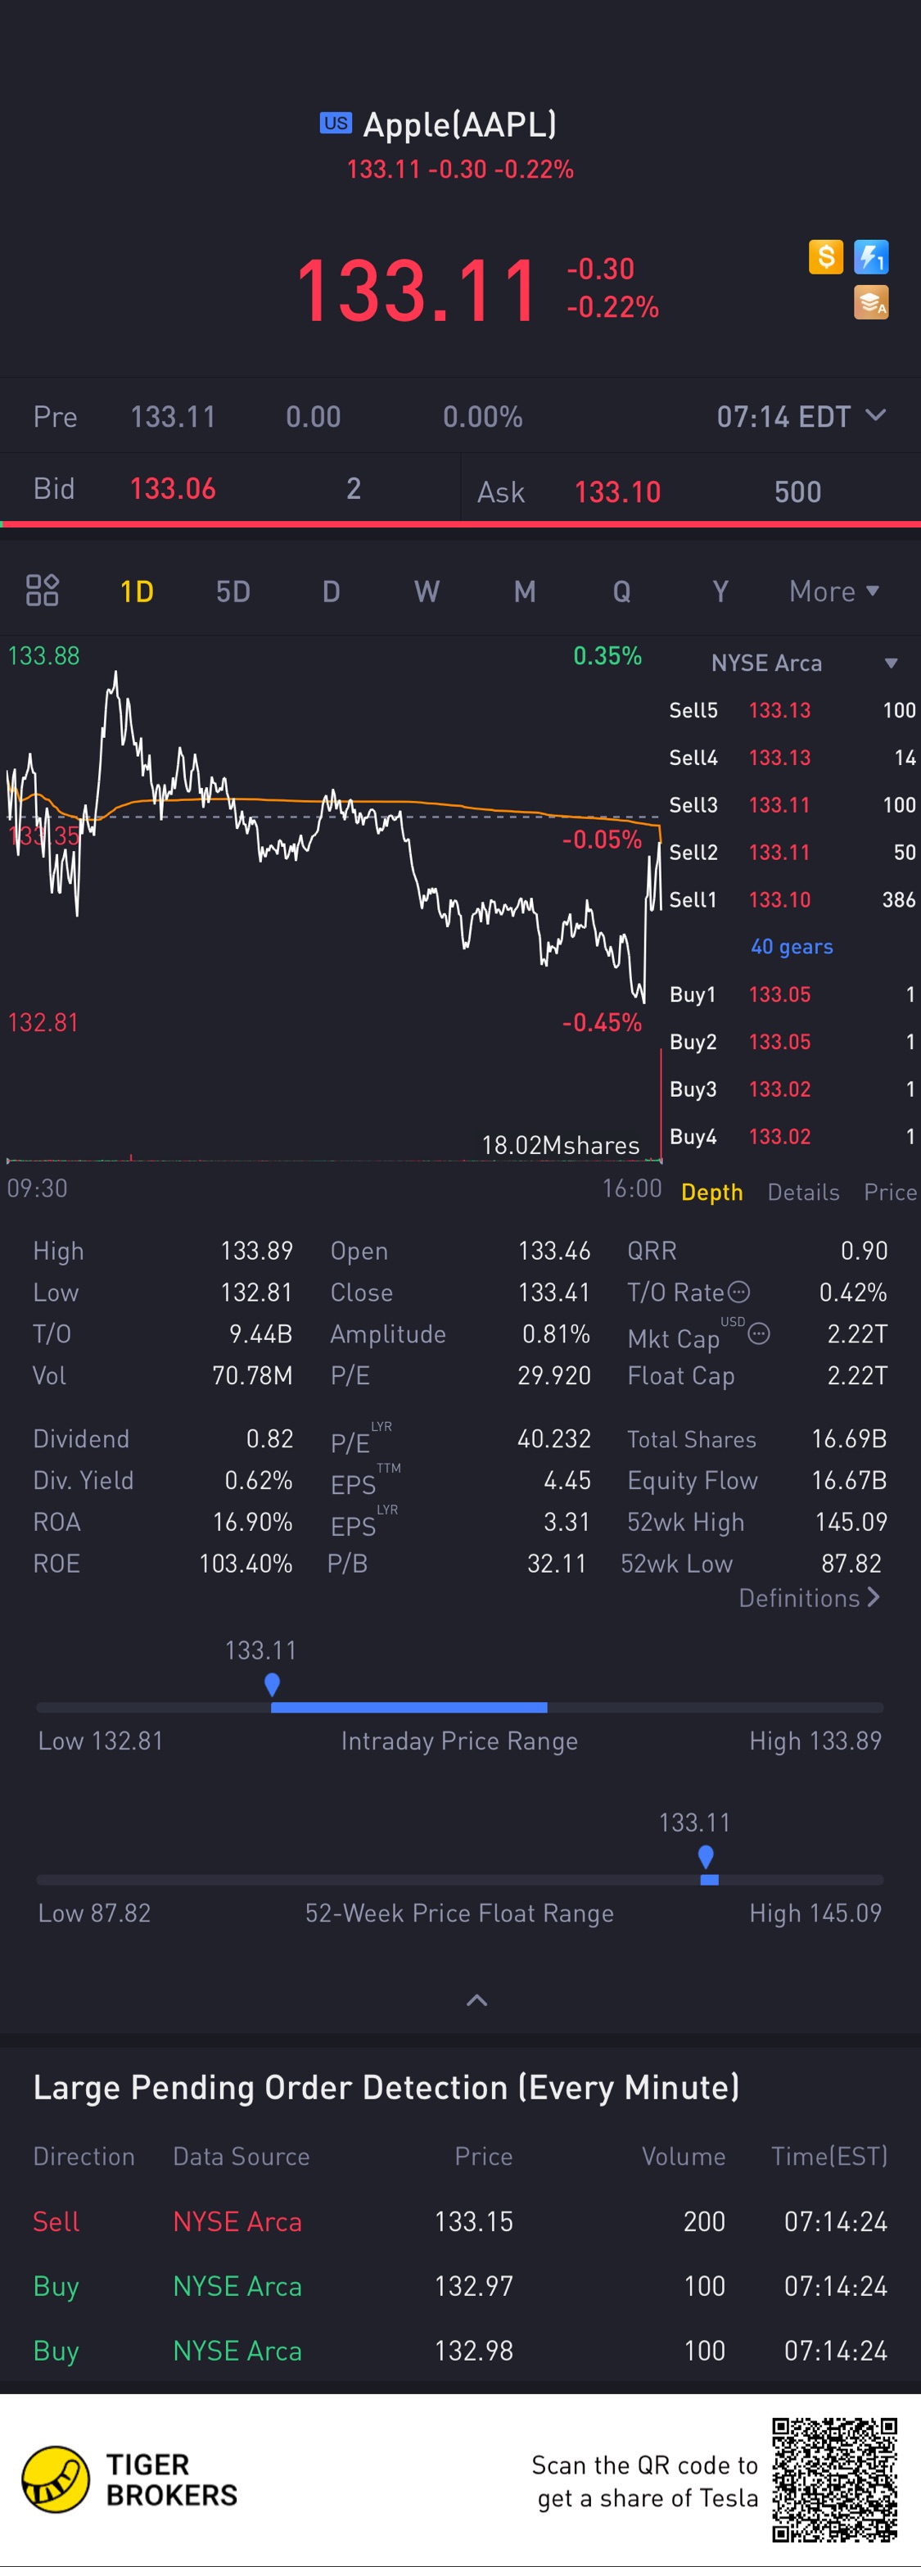This screenshot has width=921, height=2567.
Task: Tap the Buy pending order at 132.98
Action: pos(460,2351)
